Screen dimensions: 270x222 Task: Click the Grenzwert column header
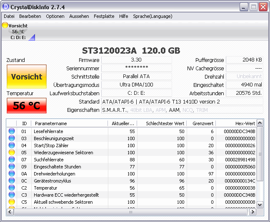(201, 123)
